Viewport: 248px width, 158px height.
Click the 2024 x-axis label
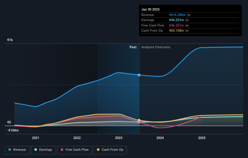tap(160, 138)
